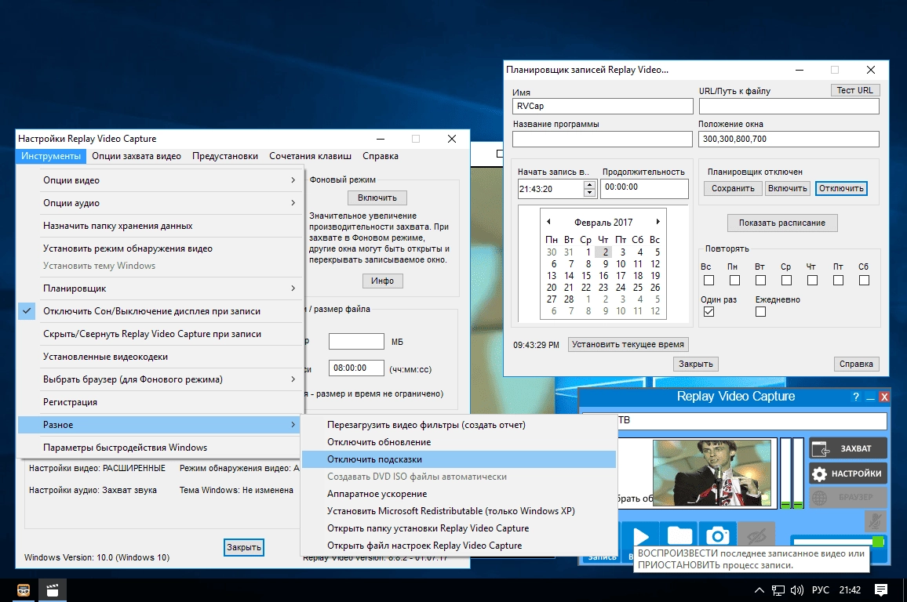Viewport: 907px width, 602px height.
Task: Toggle Отключить Сон/Выключение дисплея при записи
Action: 160,311
